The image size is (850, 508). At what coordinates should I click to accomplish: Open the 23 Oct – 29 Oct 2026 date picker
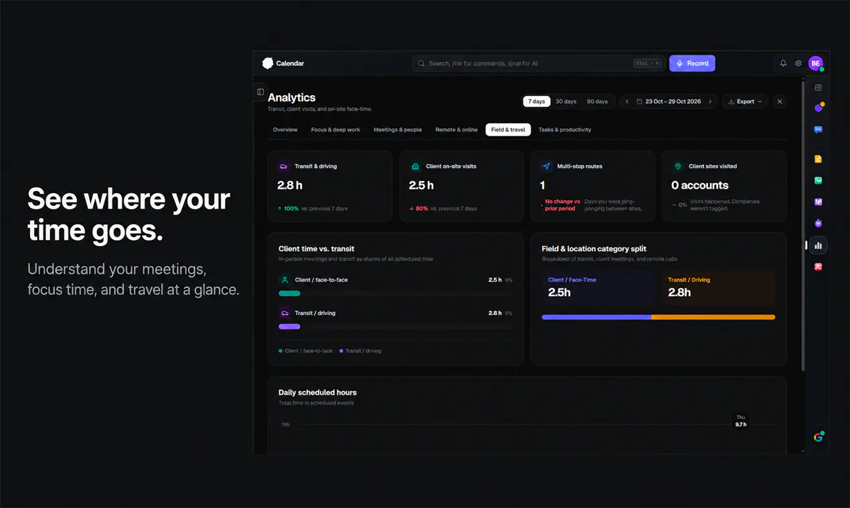click(x=669, y=102)
